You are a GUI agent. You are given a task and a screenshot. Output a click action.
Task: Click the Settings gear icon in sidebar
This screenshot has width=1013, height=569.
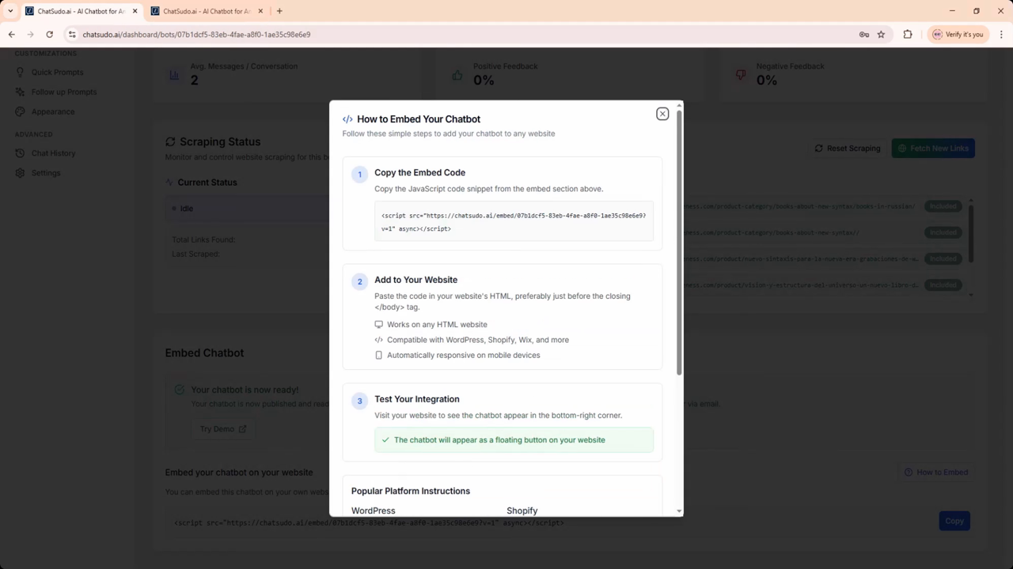[x=21, y=173]
